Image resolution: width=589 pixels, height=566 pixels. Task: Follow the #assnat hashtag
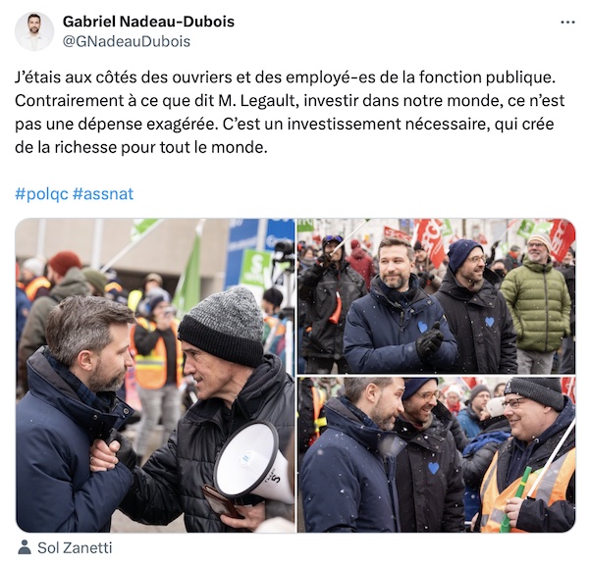pos(103,194)
